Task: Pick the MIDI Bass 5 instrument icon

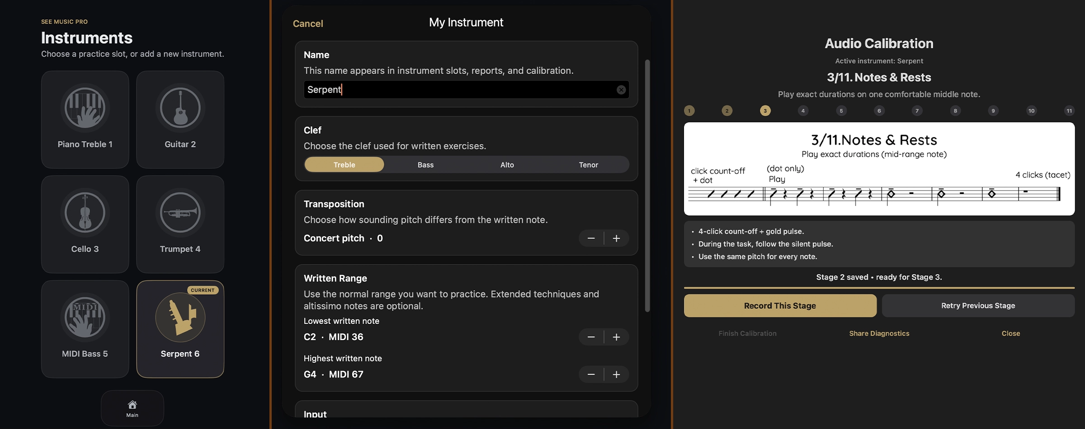Action: [85, 317]
